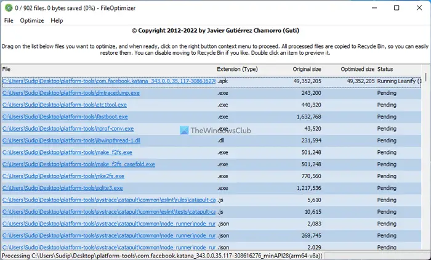The width and height of the screenshot is (431, 260).
Task: Click the progress bar in status bar
Action: coord(377,256)
